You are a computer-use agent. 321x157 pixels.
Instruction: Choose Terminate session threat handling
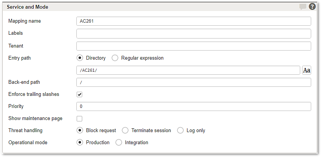(125, 131)
